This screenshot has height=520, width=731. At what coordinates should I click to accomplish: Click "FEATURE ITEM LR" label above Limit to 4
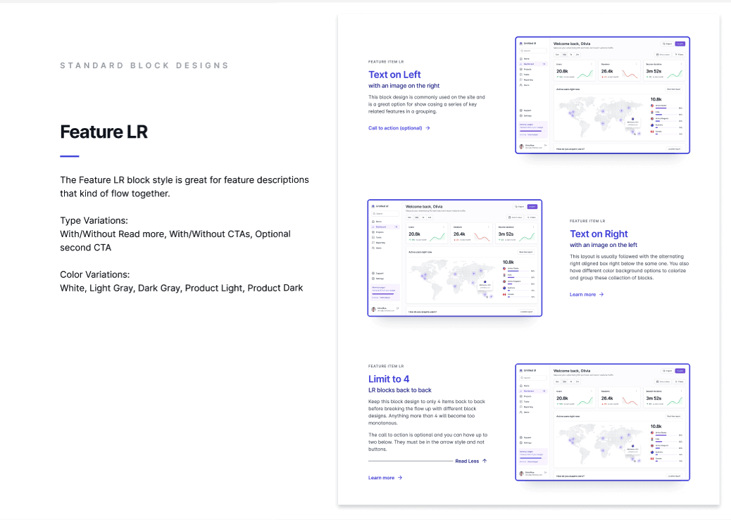tap(386, 366)
